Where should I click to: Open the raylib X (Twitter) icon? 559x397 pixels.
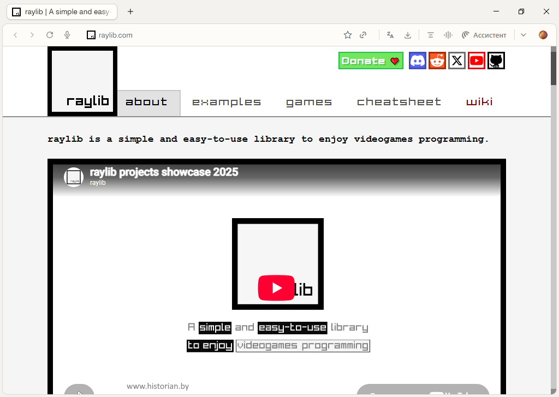457,61
